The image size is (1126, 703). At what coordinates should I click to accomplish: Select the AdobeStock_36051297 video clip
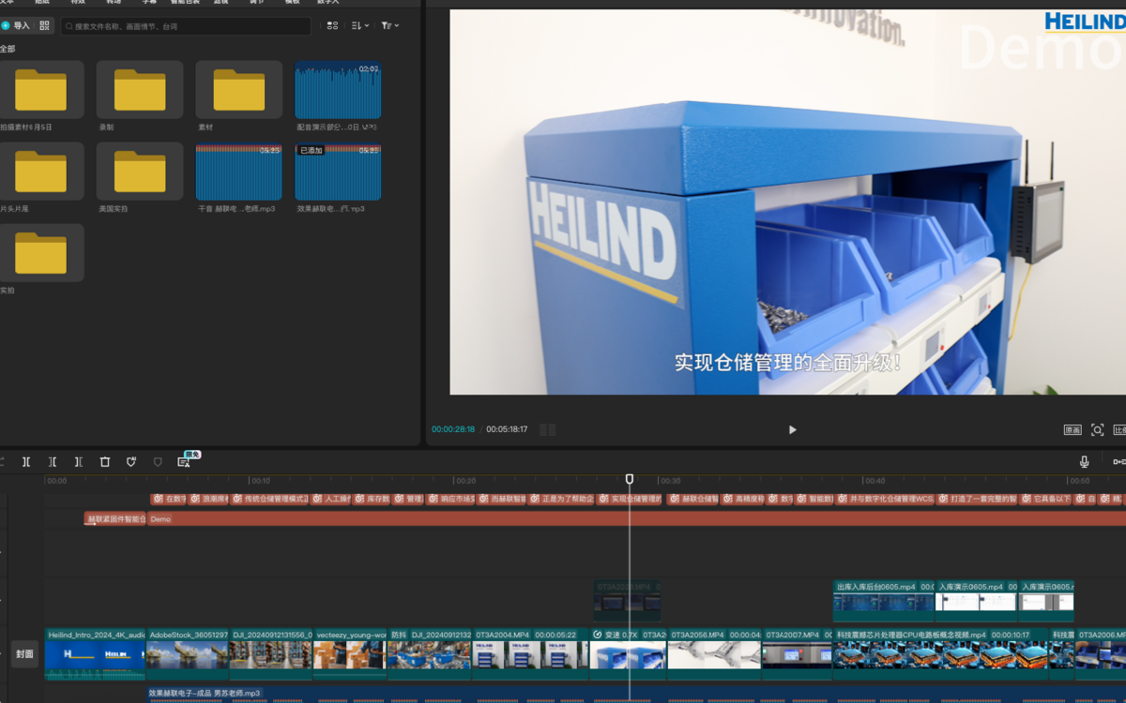pyautogui.click(x=188, y=653)
